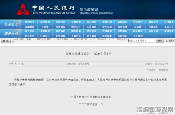Open the 下载中心 menu item
This screenshot has width=175, height=115.
point(76,36)
